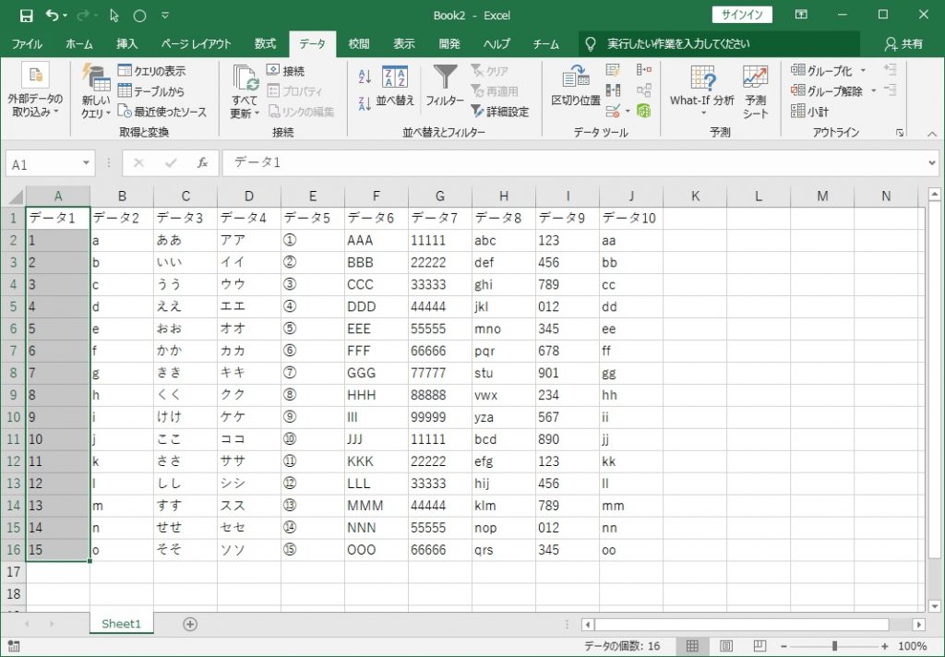Click the select-all corner of the grid
The width and height of the screenshot is (945, 657).
[x=13, y=197]
